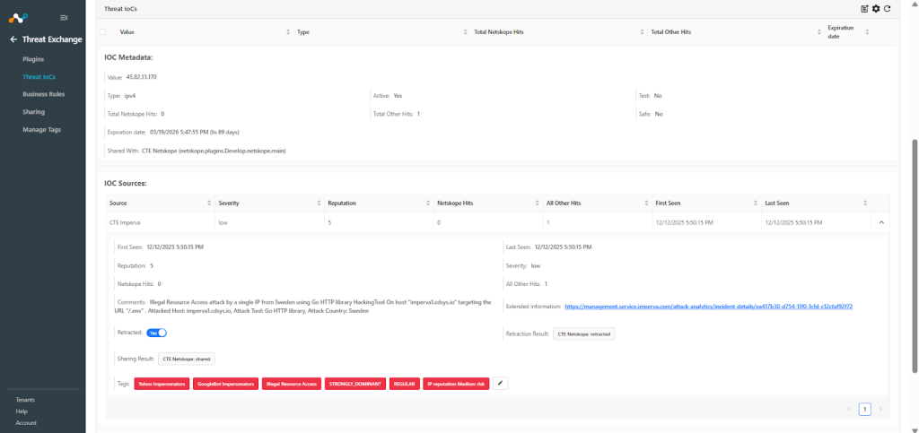Click the add IoC icon in Threat IoCs header
Image resolution: width=919 pixels, height=433 pixels.
(864, 9)
